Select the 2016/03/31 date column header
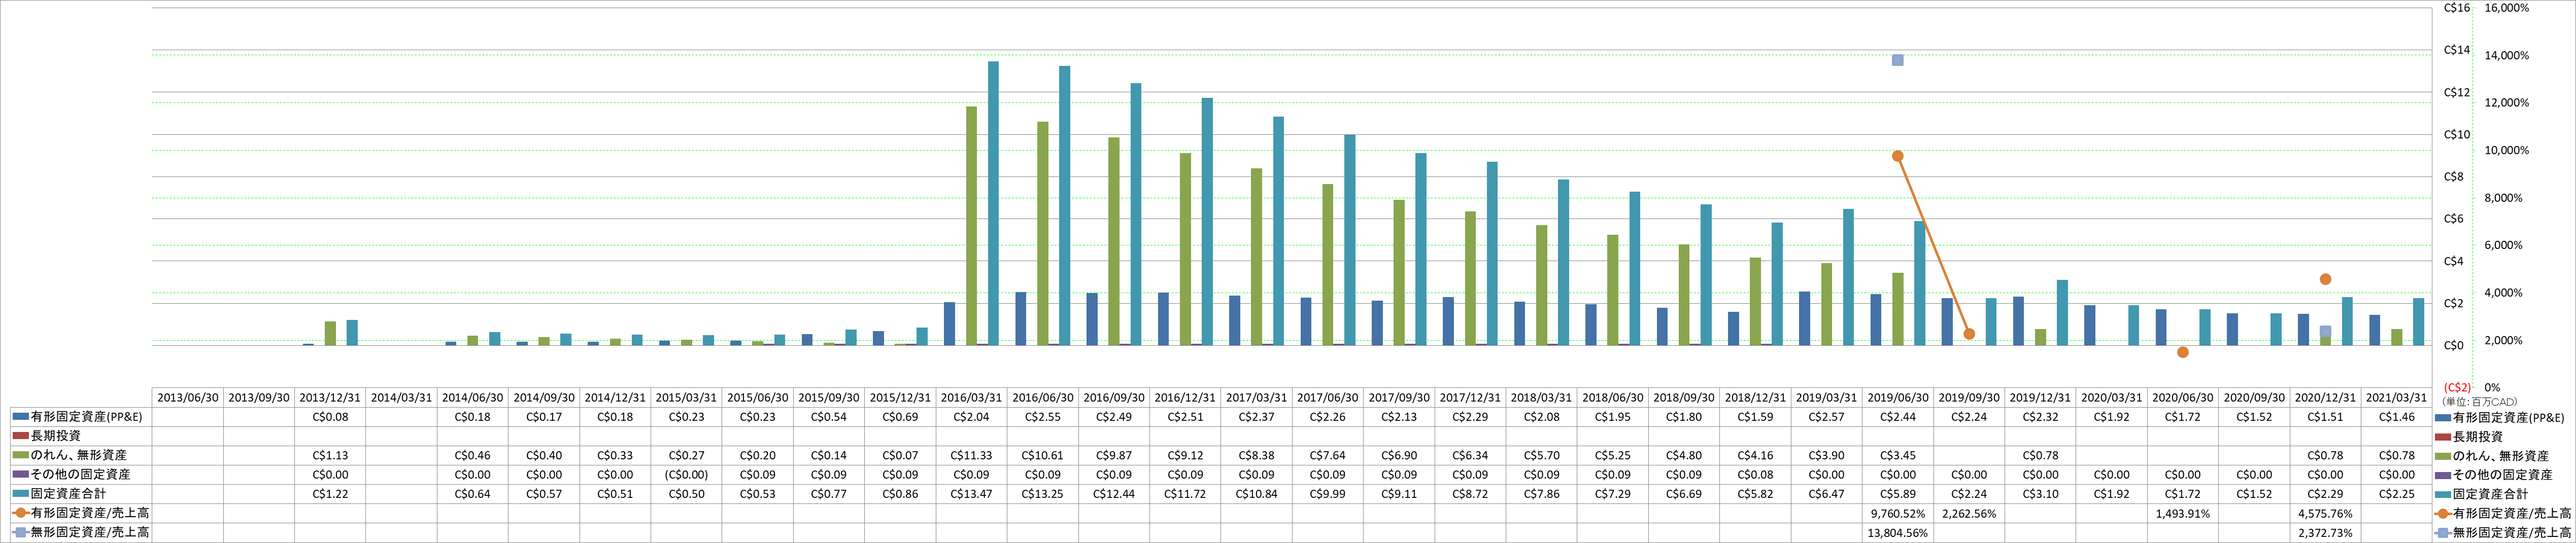This screenshot has height=543, width=2576. (972, 397)
